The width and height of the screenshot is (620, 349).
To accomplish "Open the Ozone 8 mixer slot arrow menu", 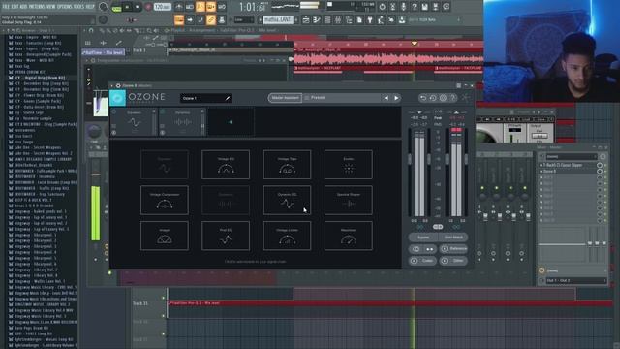I will [x=541, y=172].
